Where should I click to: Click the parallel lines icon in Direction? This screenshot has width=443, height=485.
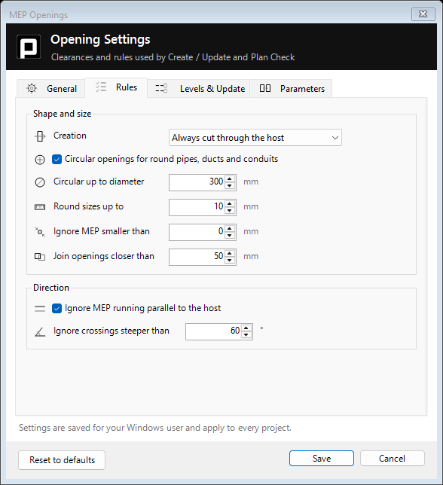coord(40,308)
